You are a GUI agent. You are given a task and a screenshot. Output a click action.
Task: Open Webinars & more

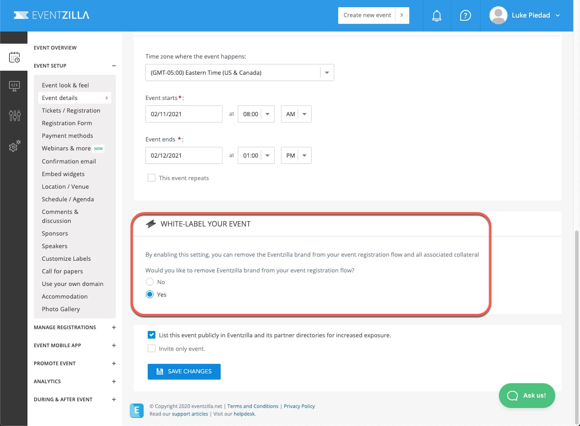click(66, 148)
